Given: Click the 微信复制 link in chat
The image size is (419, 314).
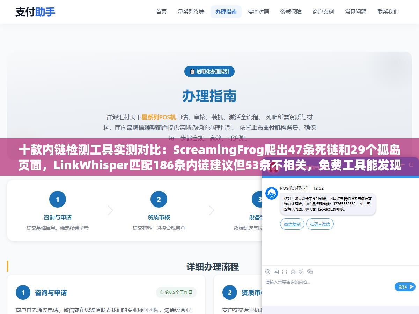Looking at the screenshot, I should pyautogui.click(x=292, y=224).
